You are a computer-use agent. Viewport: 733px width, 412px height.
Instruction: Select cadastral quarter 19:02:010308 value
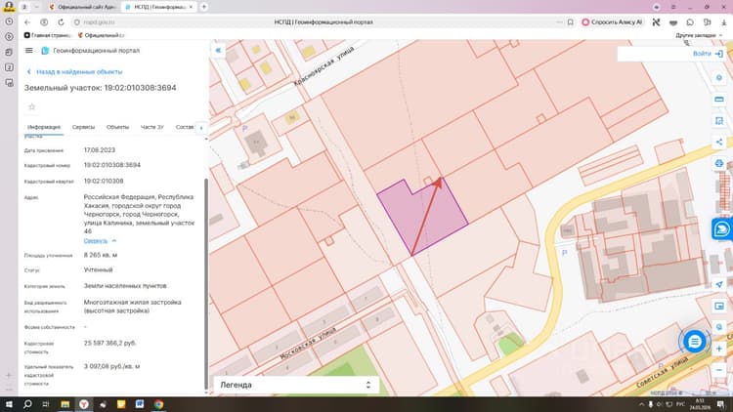pyautogui.click(x=104, y=181)
